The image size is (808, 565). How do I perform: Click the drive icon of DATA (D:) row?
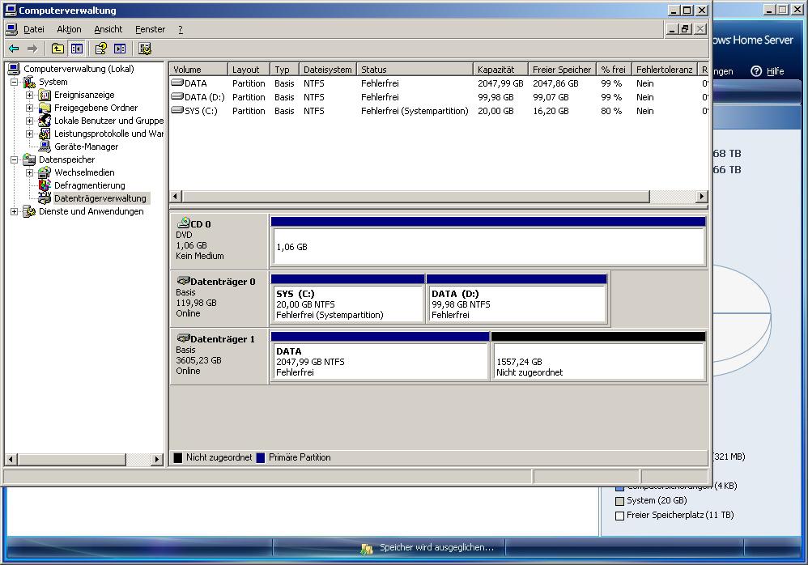pos(177,96)
